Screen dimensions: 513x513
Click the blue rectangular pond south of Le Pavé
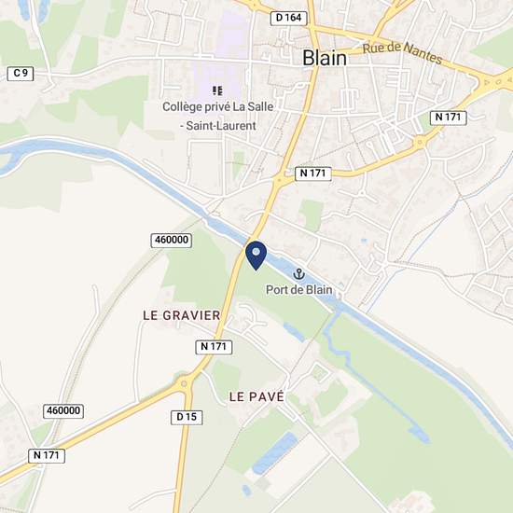275,452
